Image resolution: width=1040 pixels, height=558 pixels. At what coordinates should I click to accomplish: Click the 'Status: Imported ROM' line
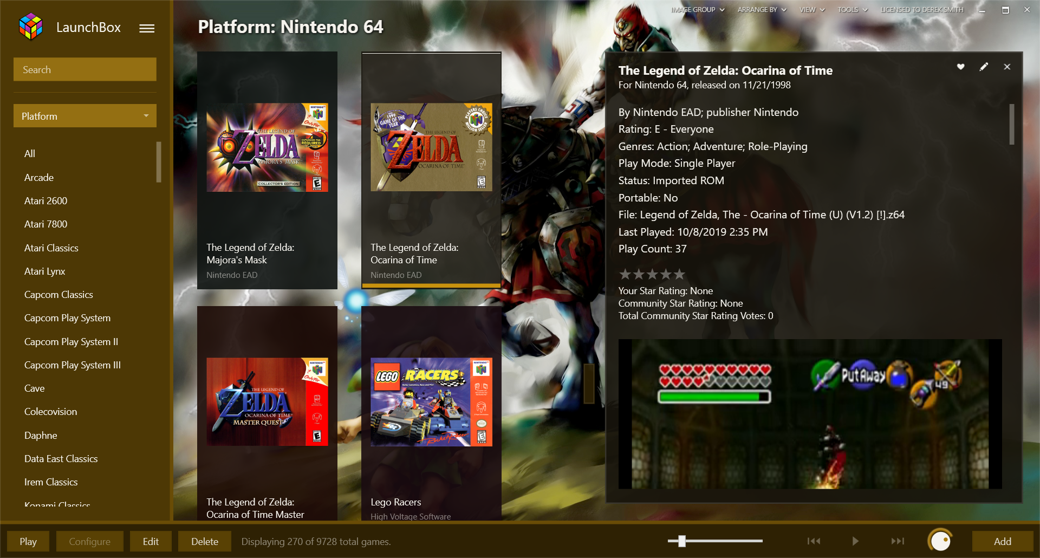click(x=671, y=180)
